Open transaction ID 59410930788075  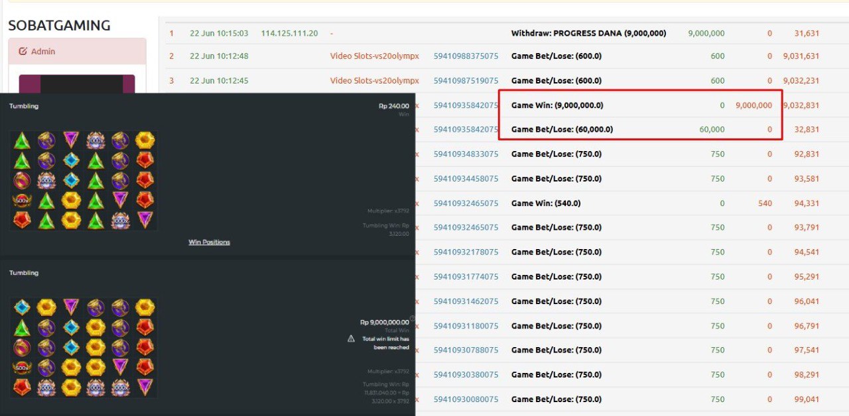pyautogui.click(x=466, y=350)
